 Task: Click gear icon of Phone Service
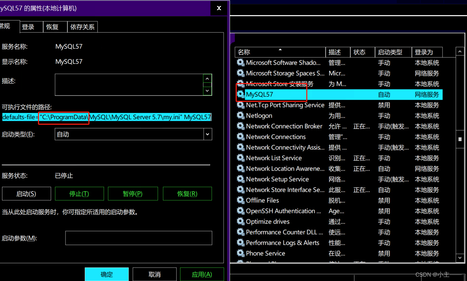240,253
